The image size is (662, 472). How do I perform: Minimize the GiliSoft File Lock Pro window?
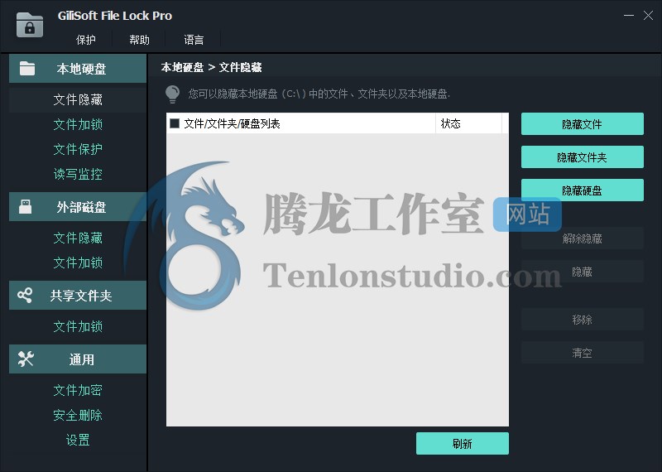pos(629,16)
